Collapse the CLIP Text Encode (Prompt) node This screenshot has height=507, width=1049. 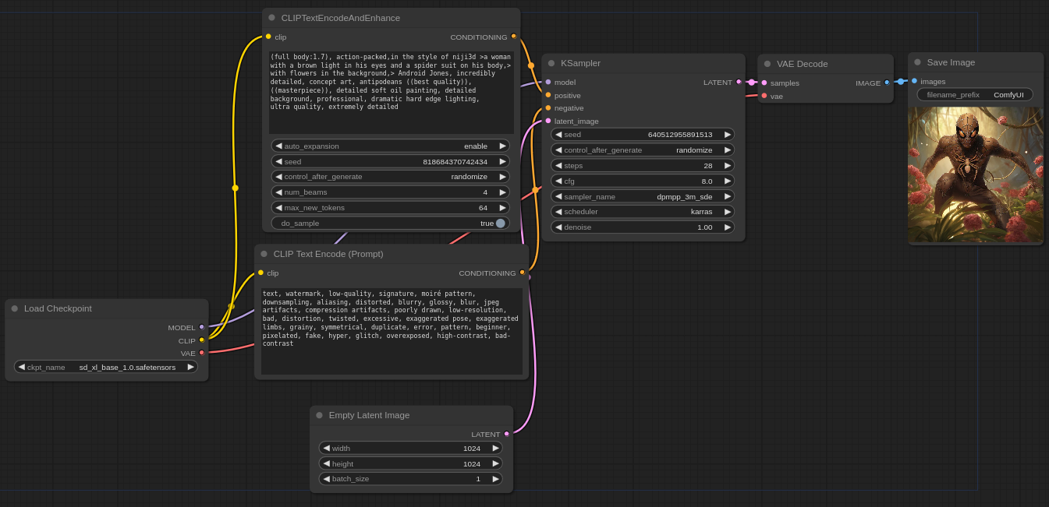click(264, 254)
